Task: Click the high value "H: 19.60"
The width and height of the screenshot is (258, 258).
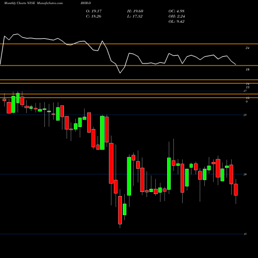Action: (x=135, y=11)
